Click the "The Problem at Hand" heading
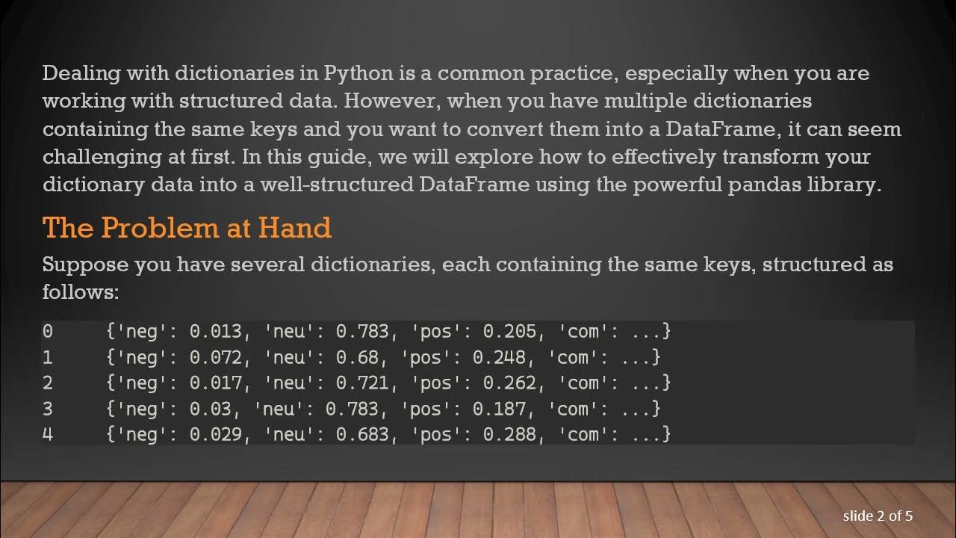This screenshot has width=956, height=538. click(x=187, y=227)
